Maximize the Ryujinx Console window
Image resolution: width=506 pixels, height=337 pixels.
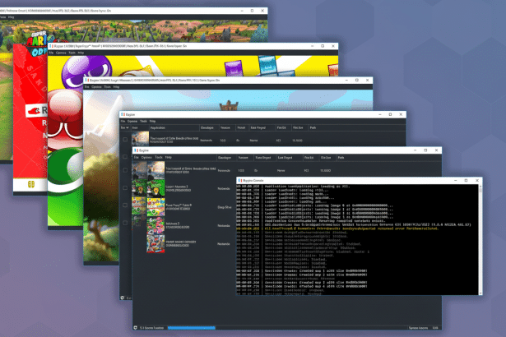[x=466, y=181]
